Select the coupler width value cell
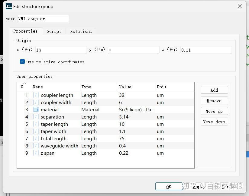 tap(136, 103)
